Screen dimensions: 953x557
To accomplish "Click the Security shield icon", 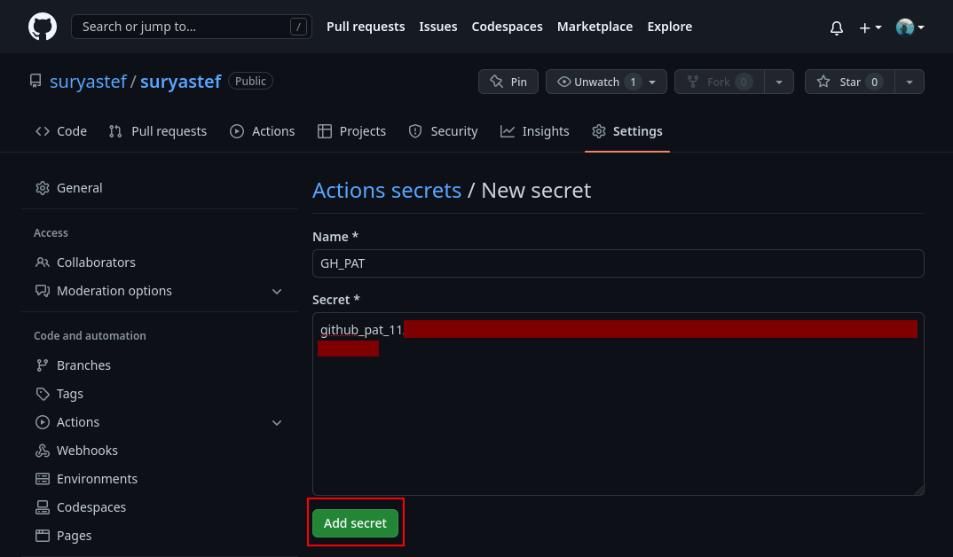I will (x=415, y=131).
